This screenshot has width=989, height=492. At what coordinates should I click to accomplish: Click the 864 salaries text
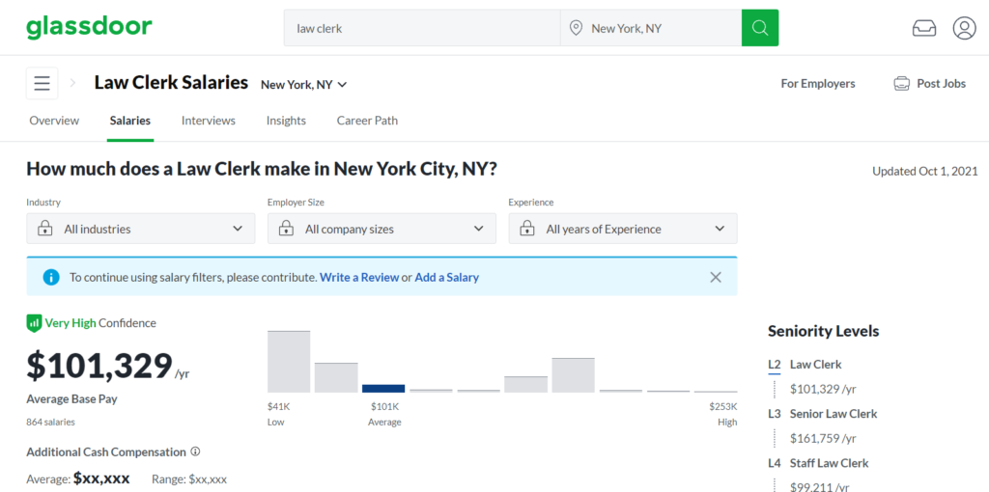point(50,423)
